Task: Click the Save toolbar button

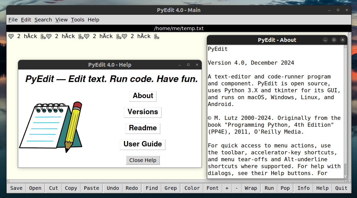Action: coord(16,188)
